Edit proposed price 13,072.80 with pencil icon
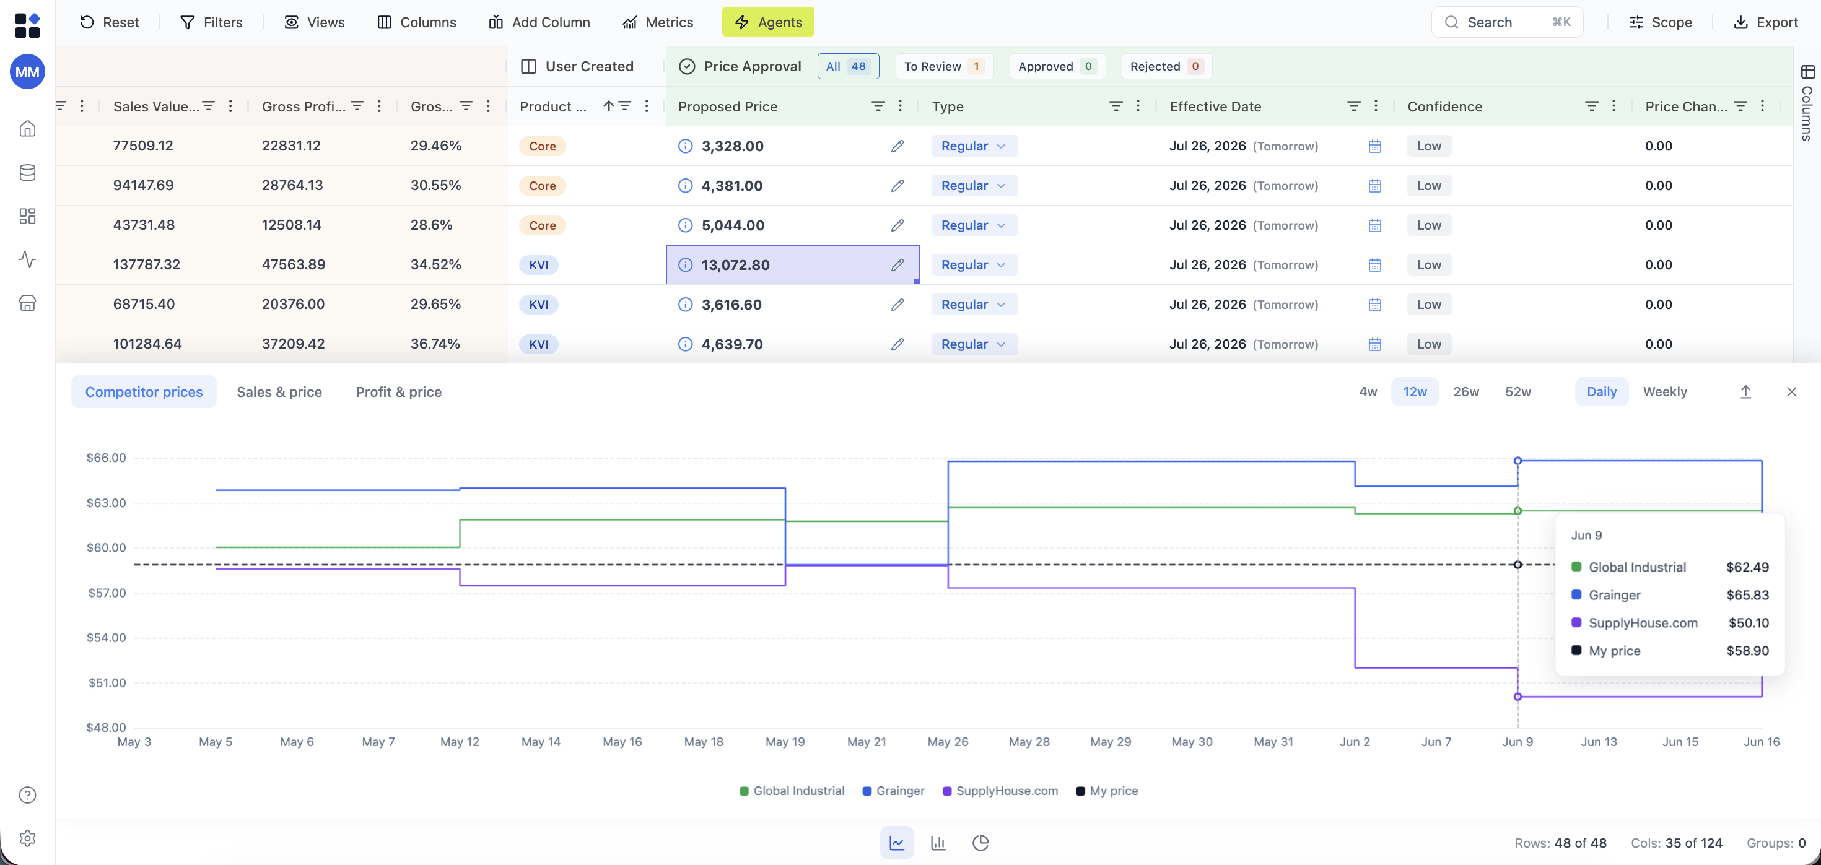The height and width of the screenshot is (865, 1821). click(897, 265)
